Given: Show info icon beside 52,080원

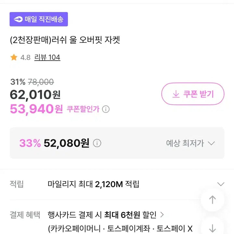Looking at the screenshot, I should (97, 143).
